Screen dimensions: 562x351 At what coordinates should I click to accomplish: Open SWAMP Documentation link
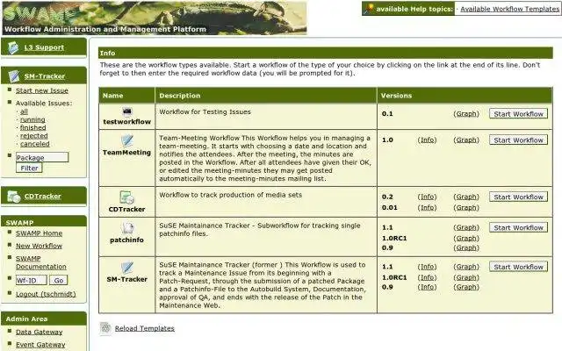(41, 262)
